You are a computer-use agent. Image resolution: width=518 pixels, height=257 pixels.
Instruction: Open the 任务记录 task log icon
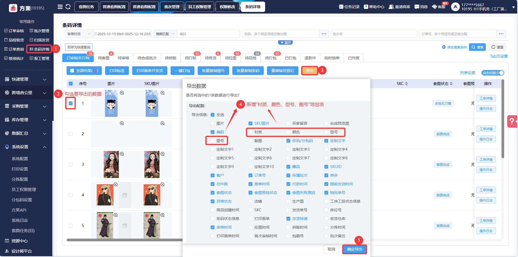[x=341, y=7]
